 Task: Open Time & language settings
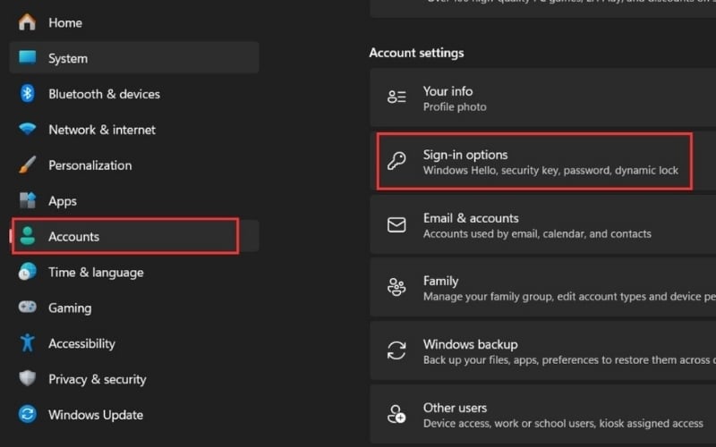(x=134, y=272)
